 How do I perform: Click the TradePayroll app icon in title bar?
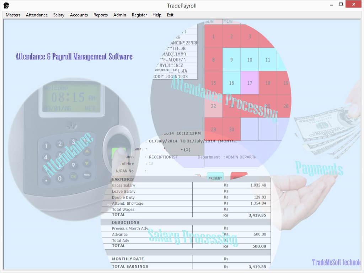[x=6, y=5]
